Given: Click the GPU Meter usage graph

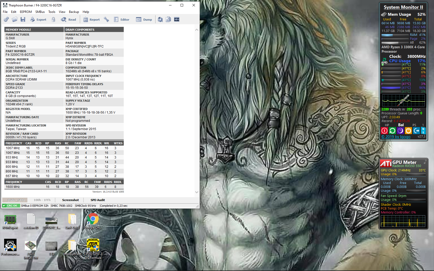Looking at the screenshot, I should 403,221.
